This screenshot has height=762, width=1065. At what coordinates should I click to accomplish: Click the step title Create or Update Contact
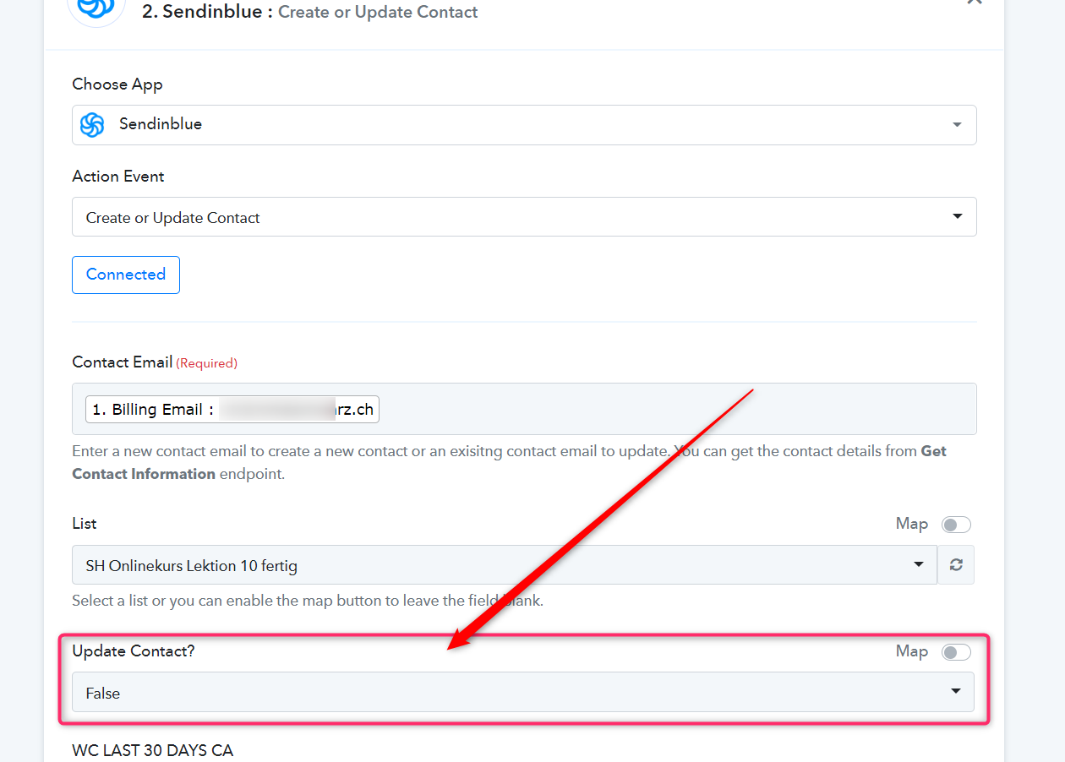tap(378, 12)
